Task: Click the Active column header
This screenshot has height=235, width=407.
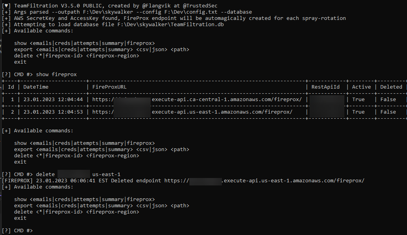Action: pyautogui.click(x=361, y=87)
